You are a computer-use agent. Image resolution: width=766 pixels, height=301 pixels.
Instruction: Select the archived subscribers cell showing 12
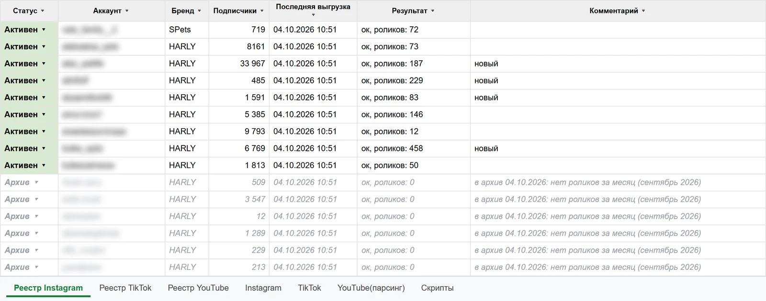239,217
